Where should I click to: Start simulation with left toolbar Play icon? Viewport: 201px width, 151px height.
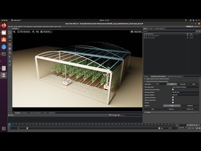(10, 57)
